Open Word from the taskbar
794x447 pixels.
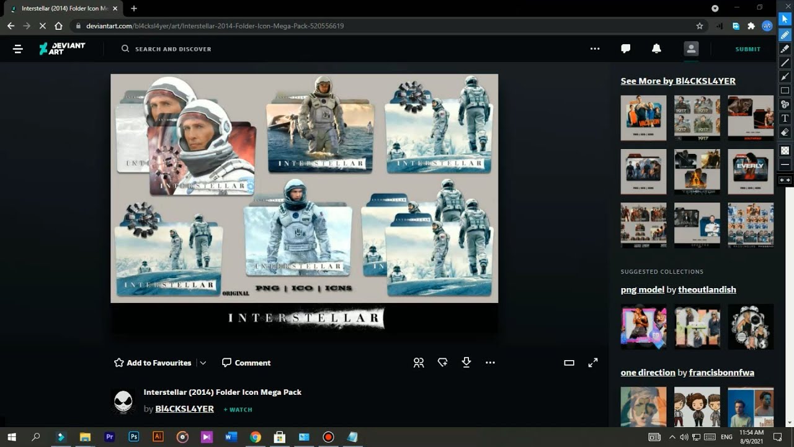coord(231,437)
